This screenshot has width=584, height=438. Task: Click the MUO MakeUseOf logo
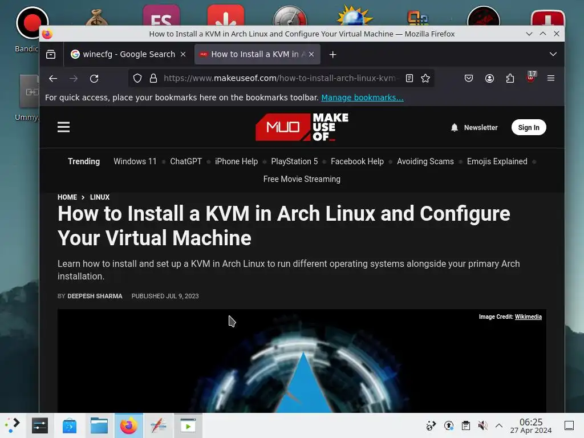point(302,127)
